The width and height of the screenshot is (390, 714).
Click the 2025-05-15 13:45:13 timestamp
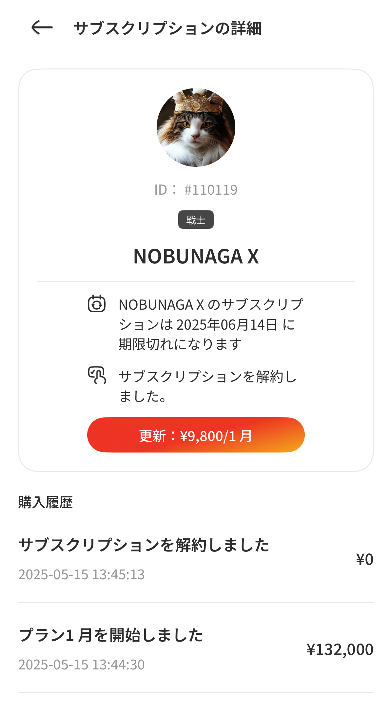click(81, 574)
